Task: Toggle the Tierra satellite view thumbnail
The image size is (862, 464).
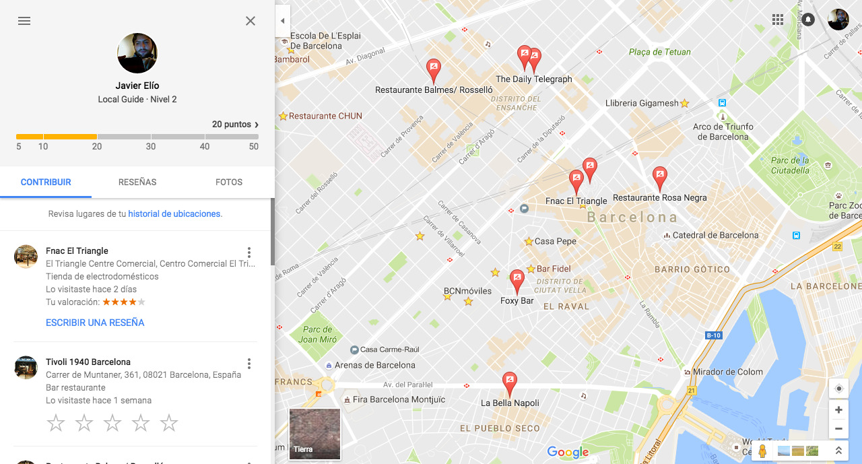Action: click(314, 434)
